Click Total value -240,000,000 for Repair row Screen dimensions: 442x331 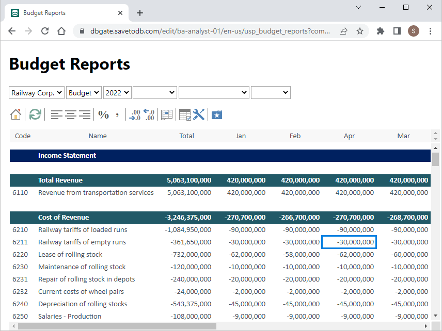pos(191,279)
